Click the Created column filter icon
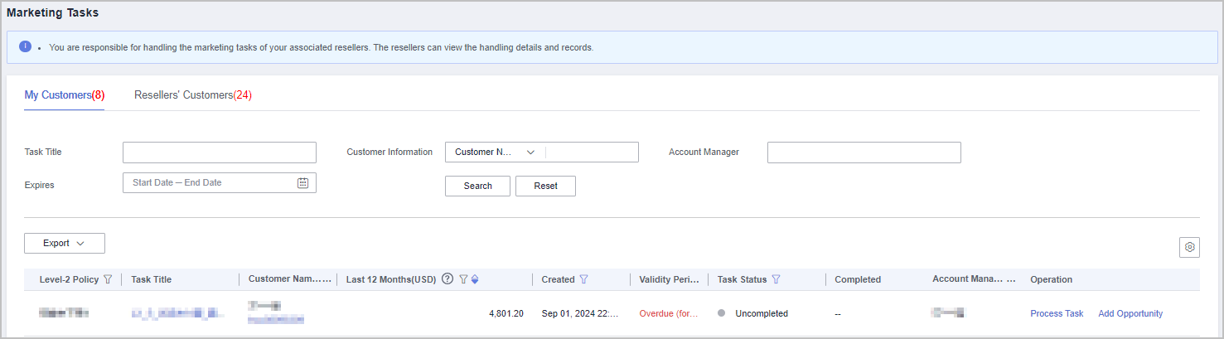1224x339 pixels. pos(584,279)
